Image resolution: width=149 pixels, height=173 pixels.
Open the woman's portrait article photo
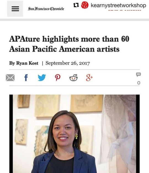point(74,134)
